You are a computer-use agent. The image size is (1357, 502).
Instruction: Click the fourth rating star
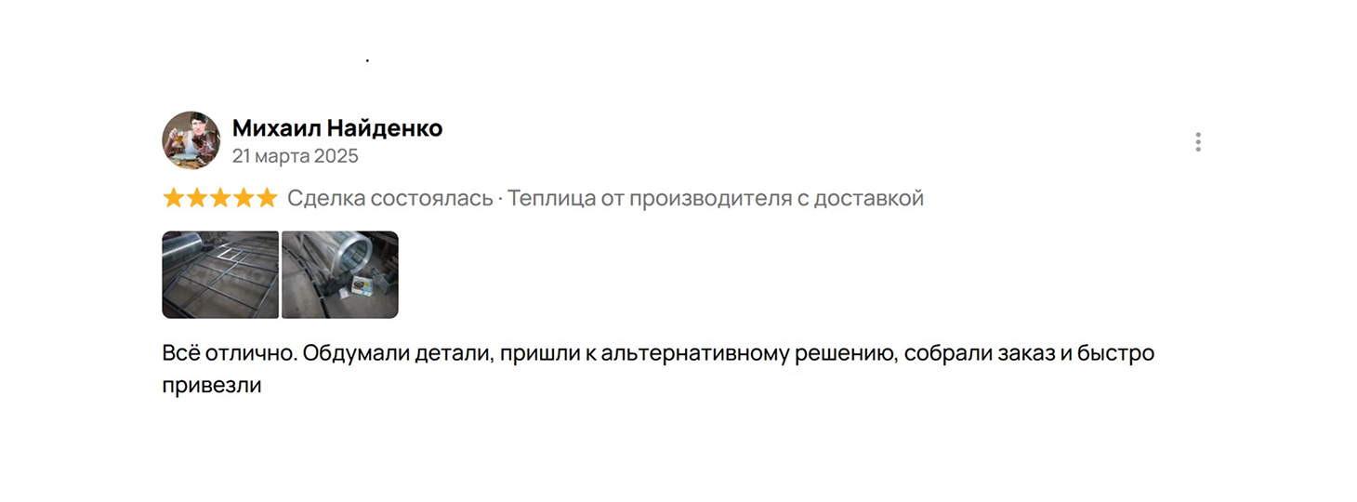coord(244,198)
